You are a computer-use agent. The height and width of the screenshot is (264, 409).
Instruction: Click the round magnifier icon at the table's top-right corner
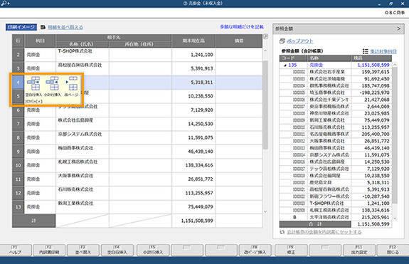click(x=266, y=37)
